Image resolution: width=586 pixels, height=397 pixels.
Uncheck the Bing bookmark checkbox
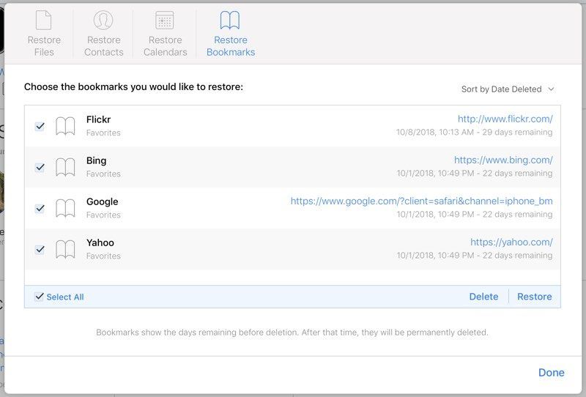[x=40, y=167]
